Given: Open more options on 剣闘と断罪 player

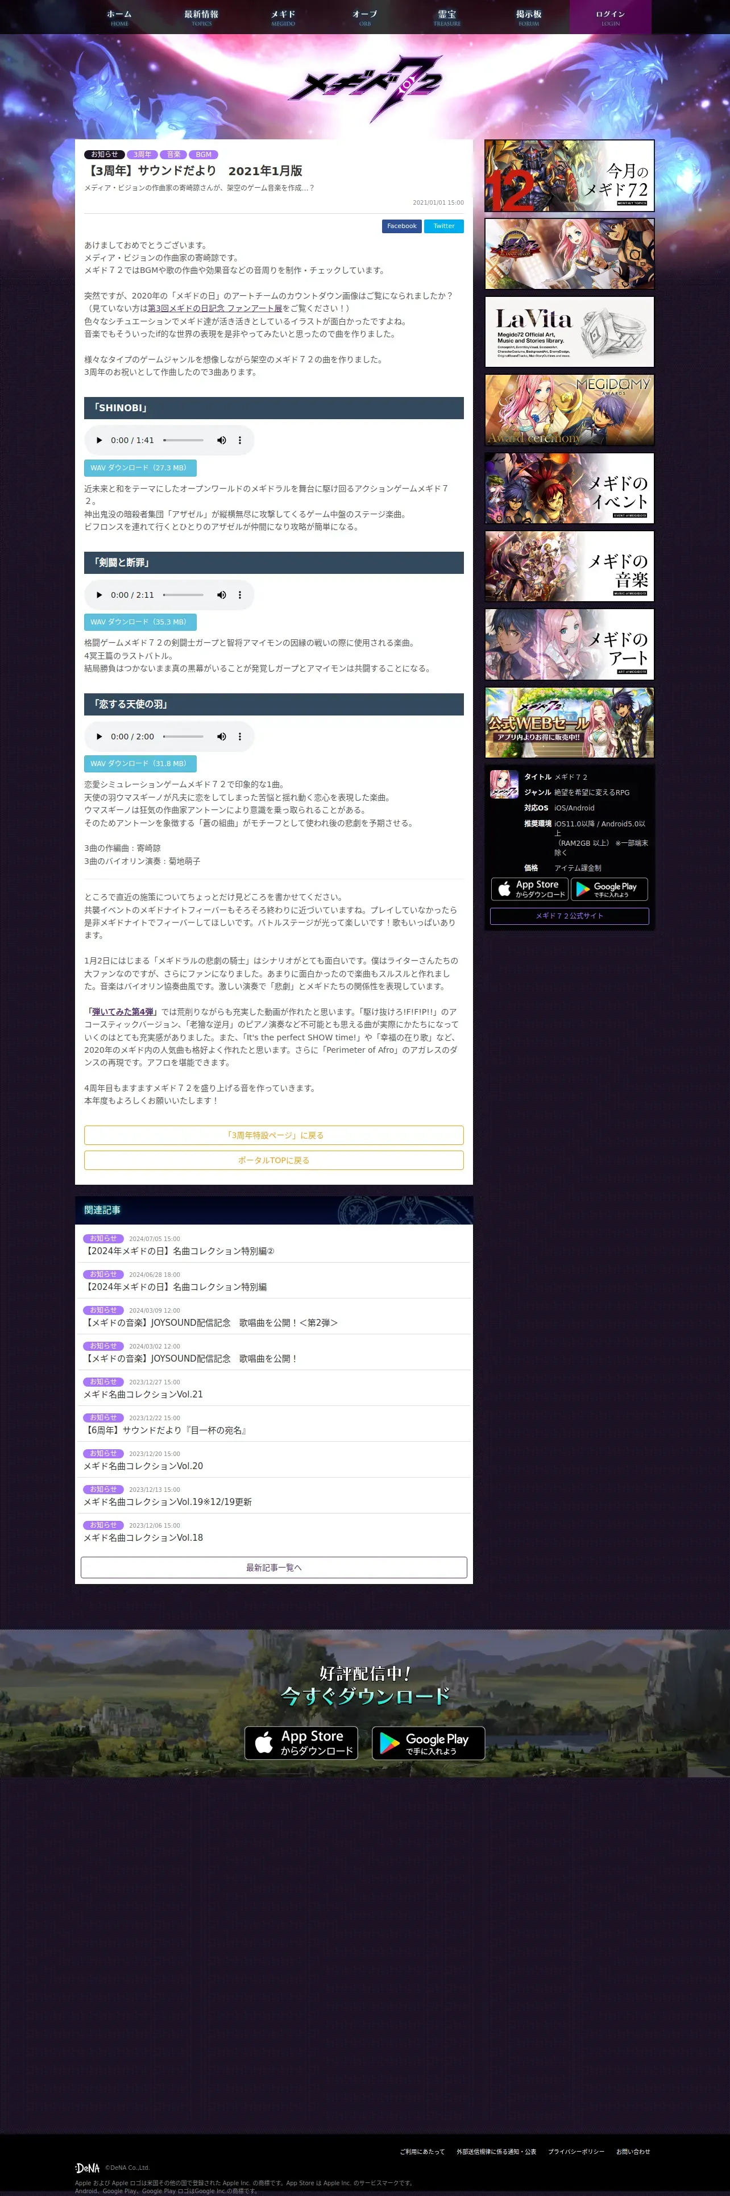Looking at the screenshot, I should click(x=239, y=595).
